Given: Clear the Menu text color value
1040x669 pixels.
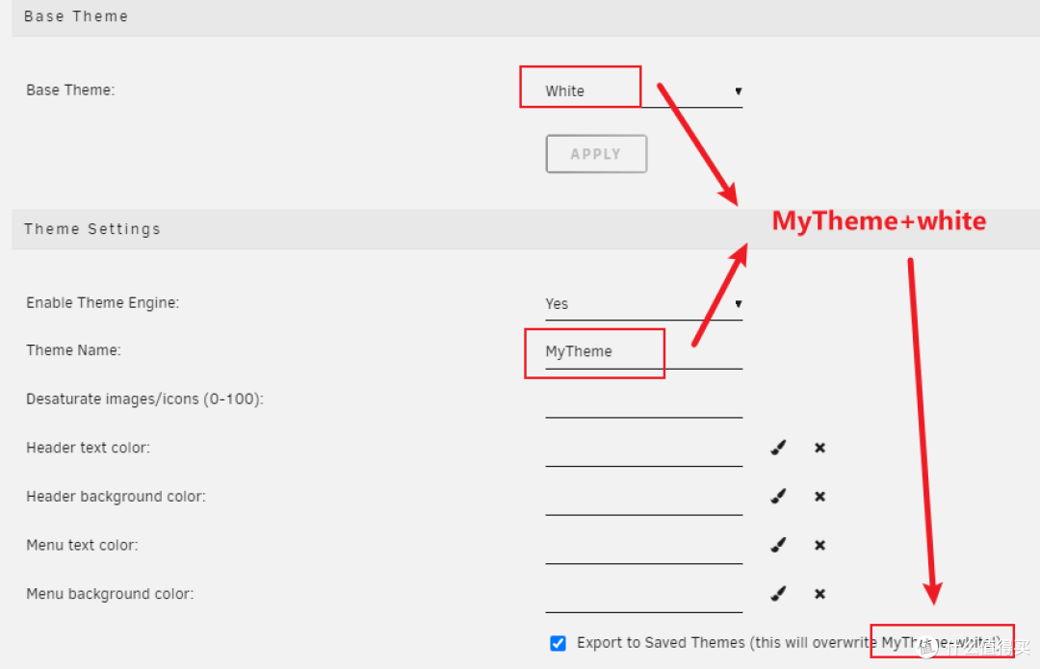Looking at the screenshot, I should point(819,545).
